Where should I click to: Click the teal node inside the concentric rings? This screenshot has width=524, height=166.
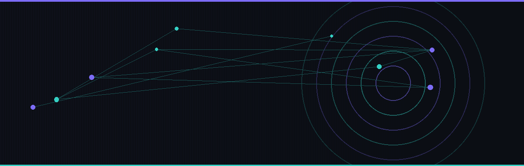click(x=379, y=66)
